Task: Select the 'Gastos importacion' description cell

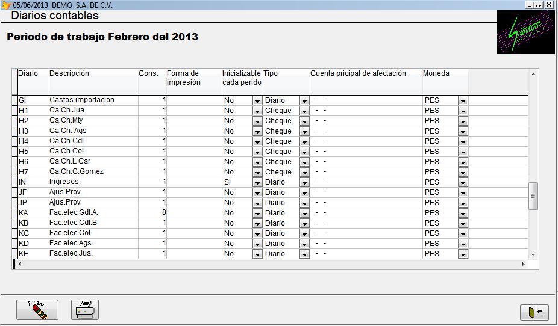Action: click(x=93, y=100)
